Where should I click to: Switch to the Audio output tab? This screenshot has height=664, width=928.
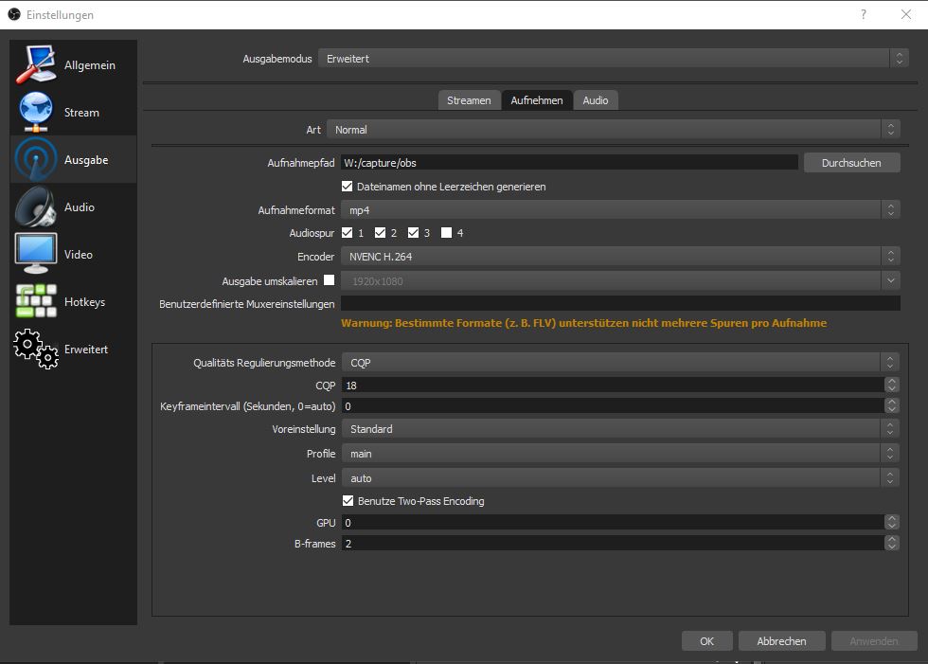click(596, 100)
